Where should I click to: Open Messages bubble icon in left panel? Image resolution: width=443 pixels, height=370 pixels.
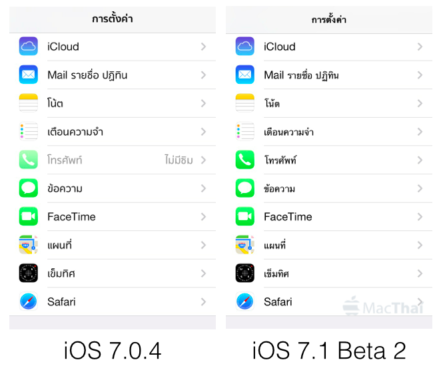point(28,188)
